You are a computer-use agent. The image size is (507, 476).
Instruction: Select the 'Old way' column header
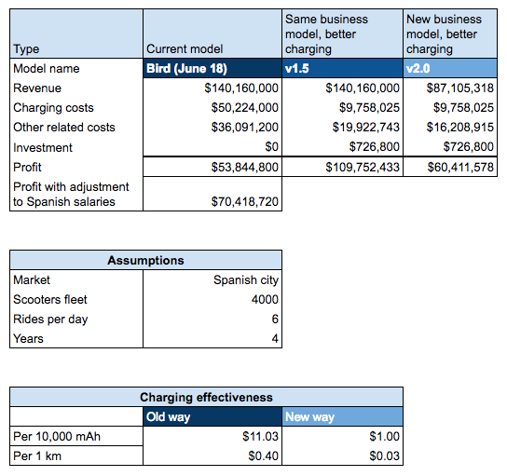click(x=212, y=417)
